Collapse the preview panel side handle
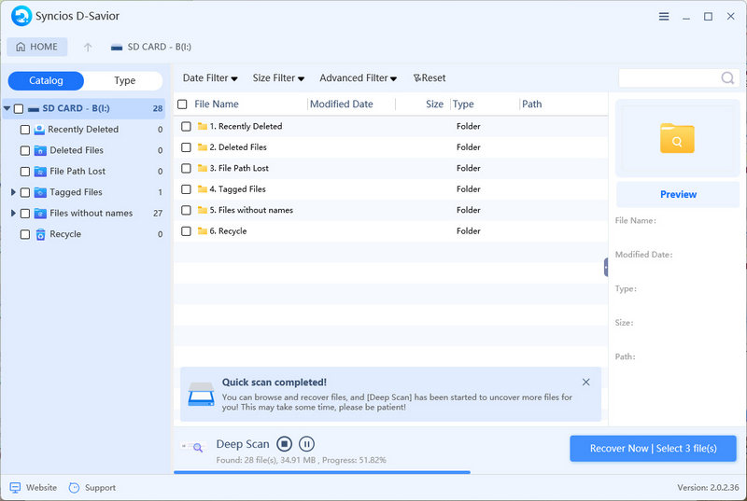This screenshot has height=501, width=747. point(606,268)
